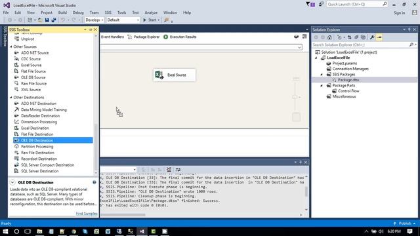Open solution platform Default dropdown

click(123, 20)
